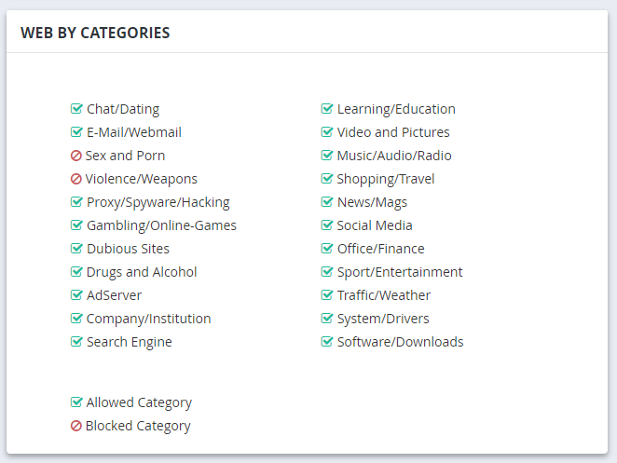The image size is (617, 463).
Task: Click the blocked icon next to Violence/Weapons
Action: [75, 179]
